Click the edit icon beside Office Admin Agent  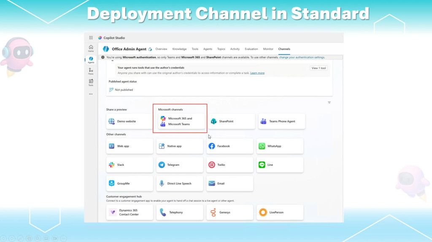[x=150, y=49]
